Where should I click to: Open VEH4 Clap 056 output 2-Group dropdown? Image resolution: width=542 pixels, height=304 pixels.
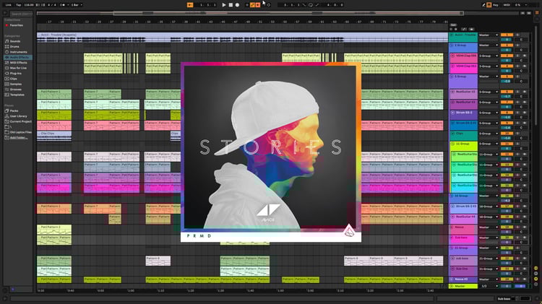(x=489, y=56)
